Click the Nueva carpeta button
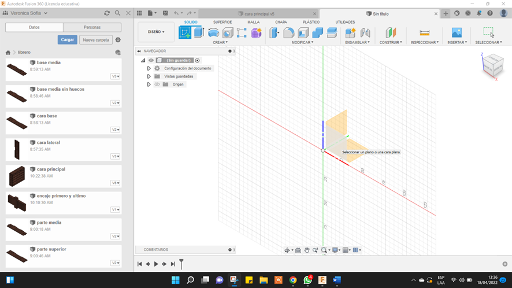The width and height of the screenshot is (512, 288). click(96, 40)
